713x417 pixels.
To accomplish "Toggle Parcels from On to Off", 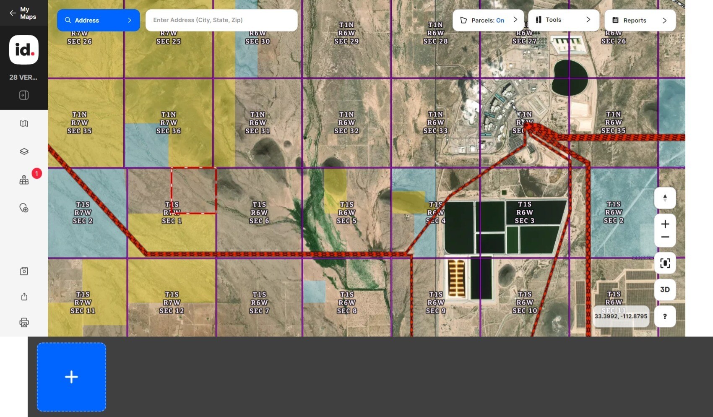I will click(500, 20).
